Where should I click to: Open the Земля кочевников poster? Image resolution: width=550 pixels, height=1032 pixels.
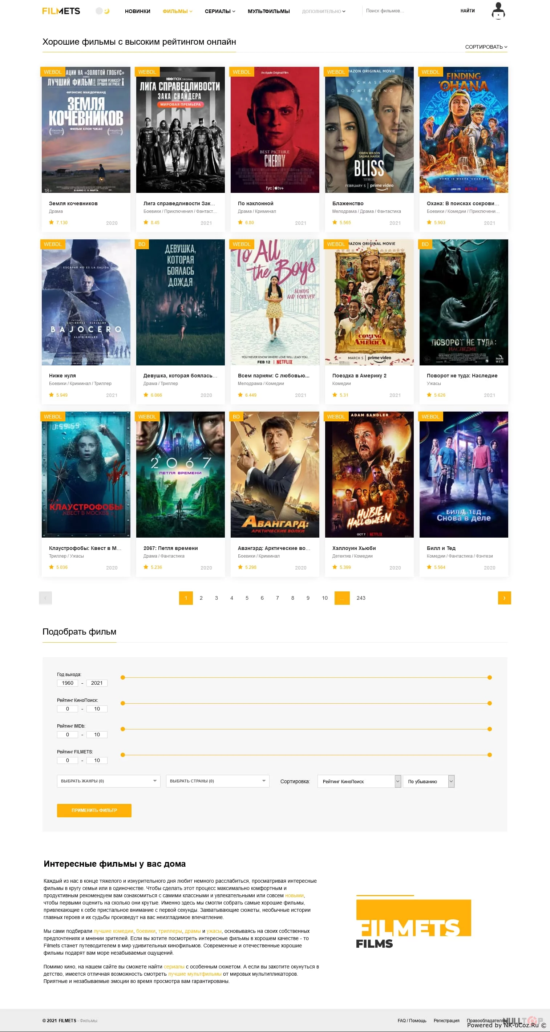86,130
